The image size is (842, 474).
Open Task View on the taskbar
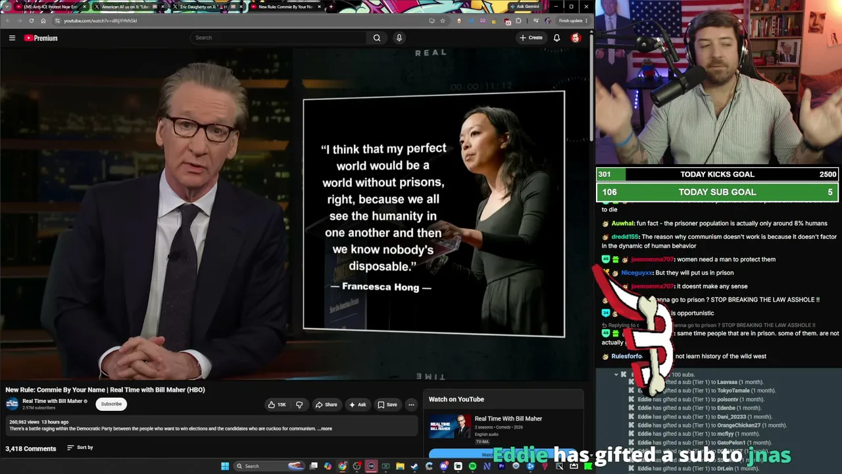(314, 466)
